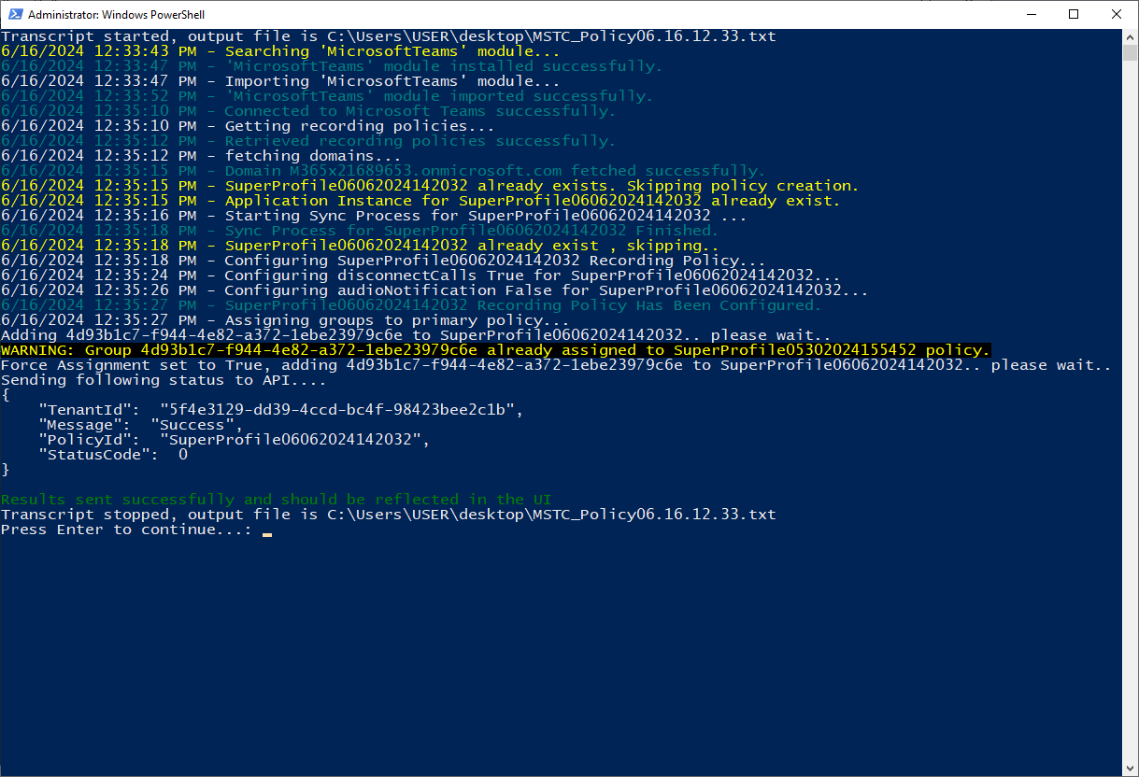Click the 'fetching domains...' line
The height and width of the screenshot is (777, 1139).
pyautogui.click(x=201, y=156)
